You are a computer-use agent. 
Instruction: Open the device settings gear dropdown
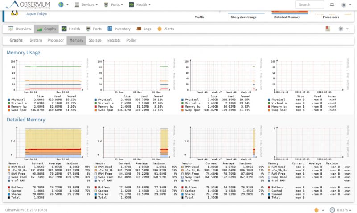pos(343,29)
